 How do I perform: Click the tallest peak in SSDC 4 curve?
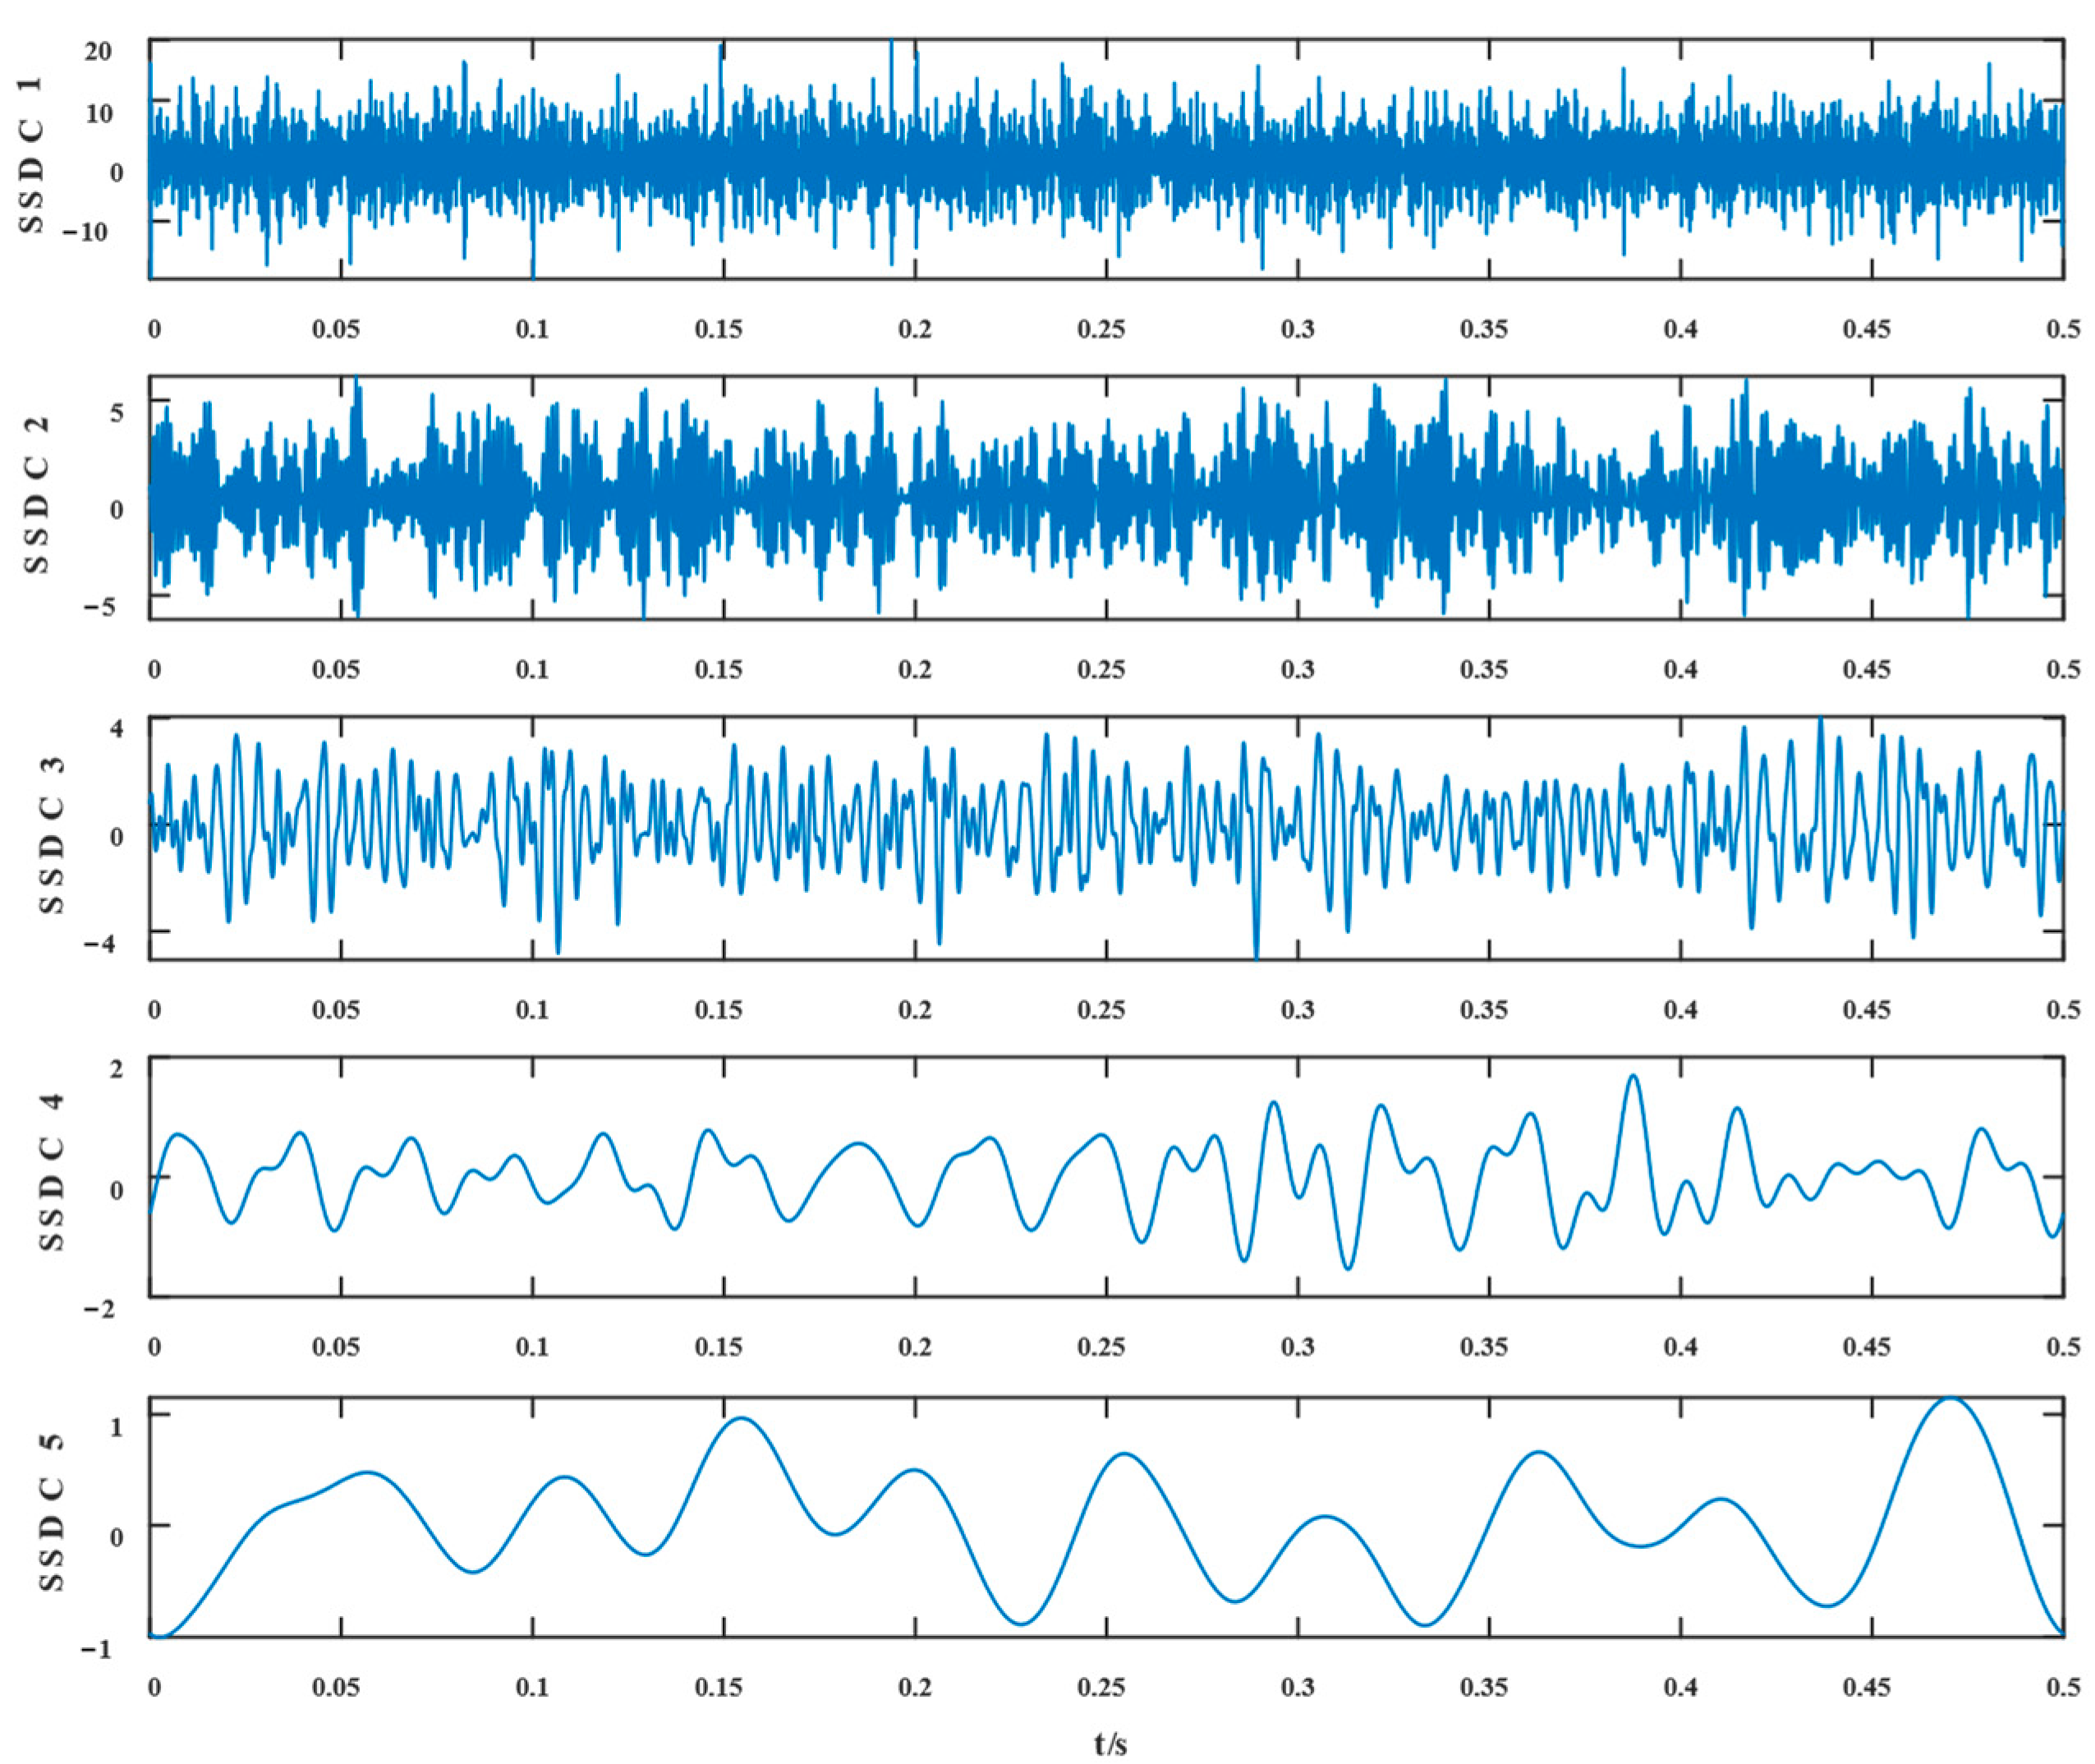coord(1633,1076)
